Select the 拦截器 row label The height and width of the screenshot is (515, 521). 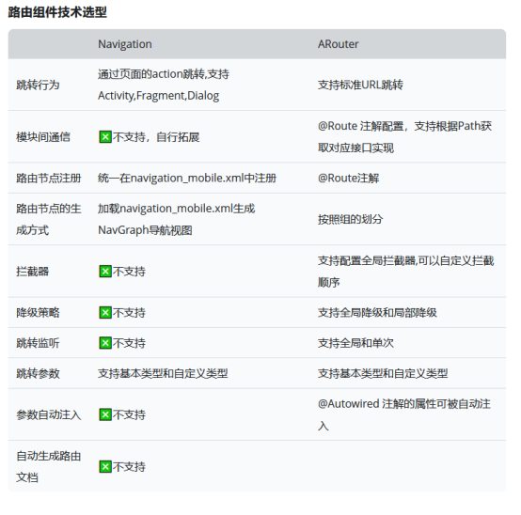[32, 272]
